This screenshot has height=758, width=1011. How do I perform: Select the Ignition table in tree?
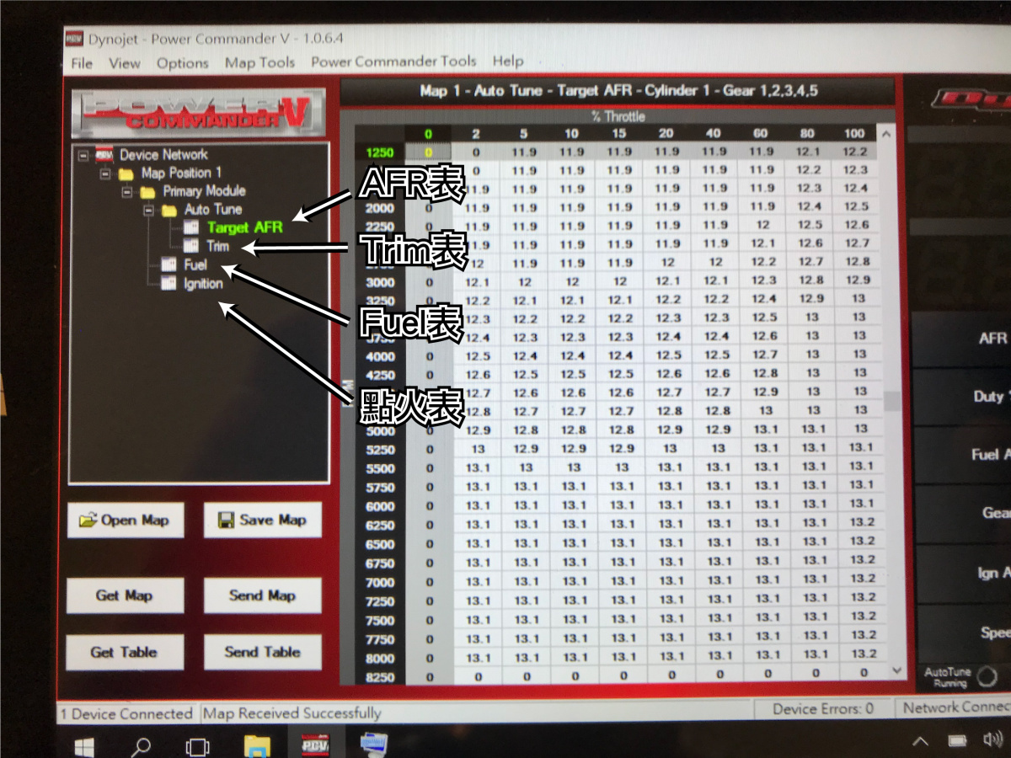[x=203, y=284]
